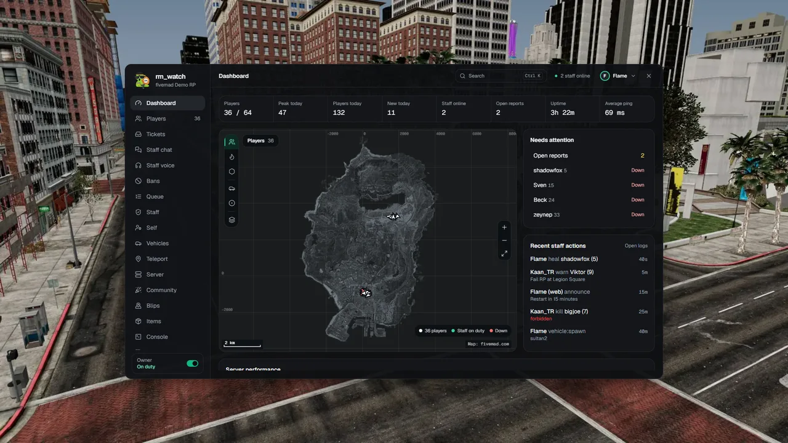Click the Open logs link
This screenshot has width=788, height=443.
pos(636,246)
